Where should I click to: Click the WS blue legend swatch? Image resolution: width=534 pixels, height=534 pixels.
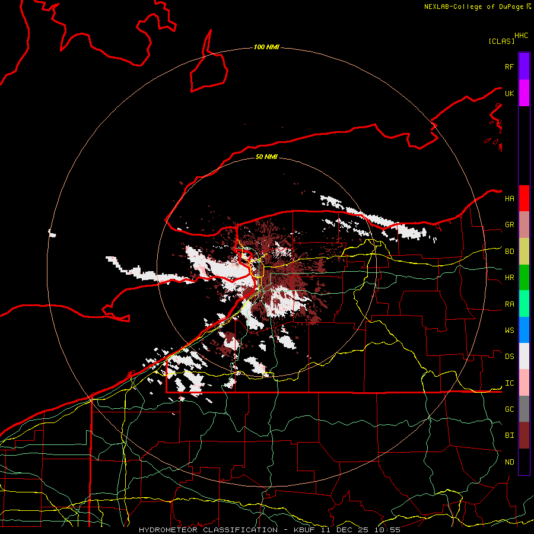pyautogui.click(x=524, y=330)
